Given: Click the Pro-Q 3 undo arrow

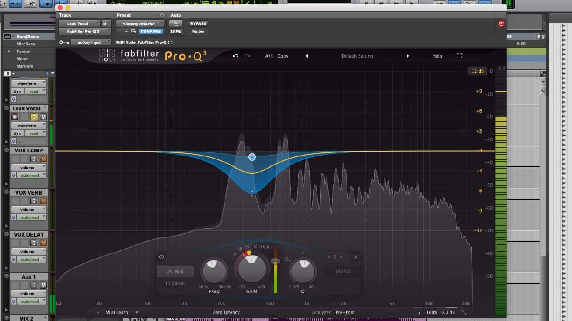Looking at the screenshot, I should pyautogui.click(x=235, y=56).
